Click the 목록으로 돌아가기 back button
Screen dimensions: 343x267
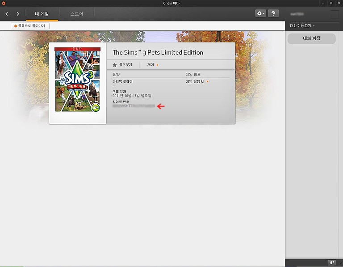(x=30, y=26)
